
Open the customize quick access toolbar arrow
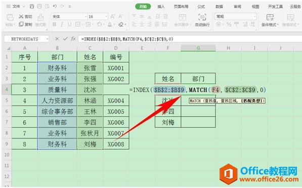pos(70,7)
